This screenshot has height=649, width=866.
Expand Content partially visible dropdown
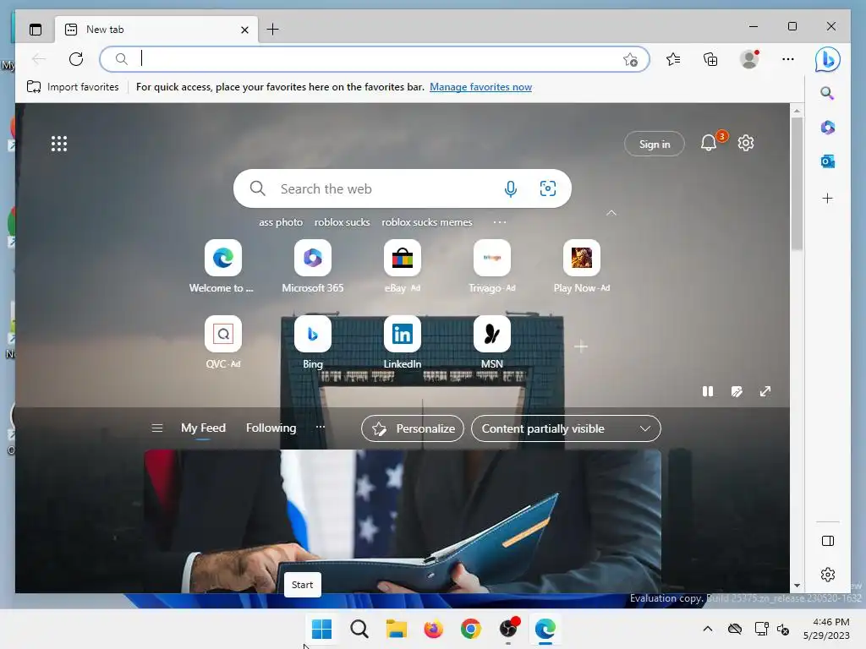tap(566, 428)
